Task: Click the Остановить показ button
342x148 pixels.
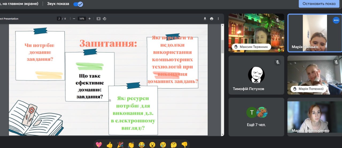Action: [319, 4]
